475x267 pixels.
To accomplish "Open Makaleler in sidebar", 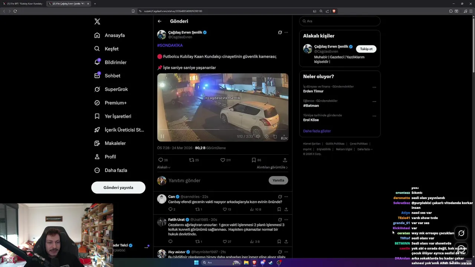I will tap(110, 143).
